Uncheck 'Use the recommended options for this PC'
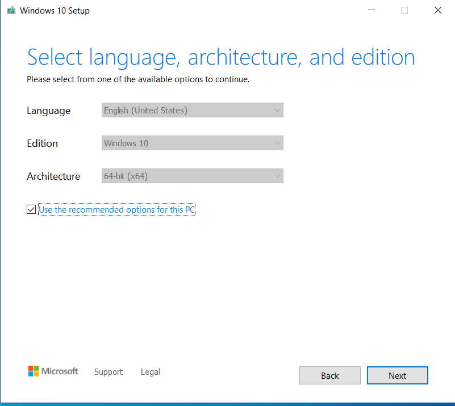Screen dimensions: 455x406 (x=31, y=209)
